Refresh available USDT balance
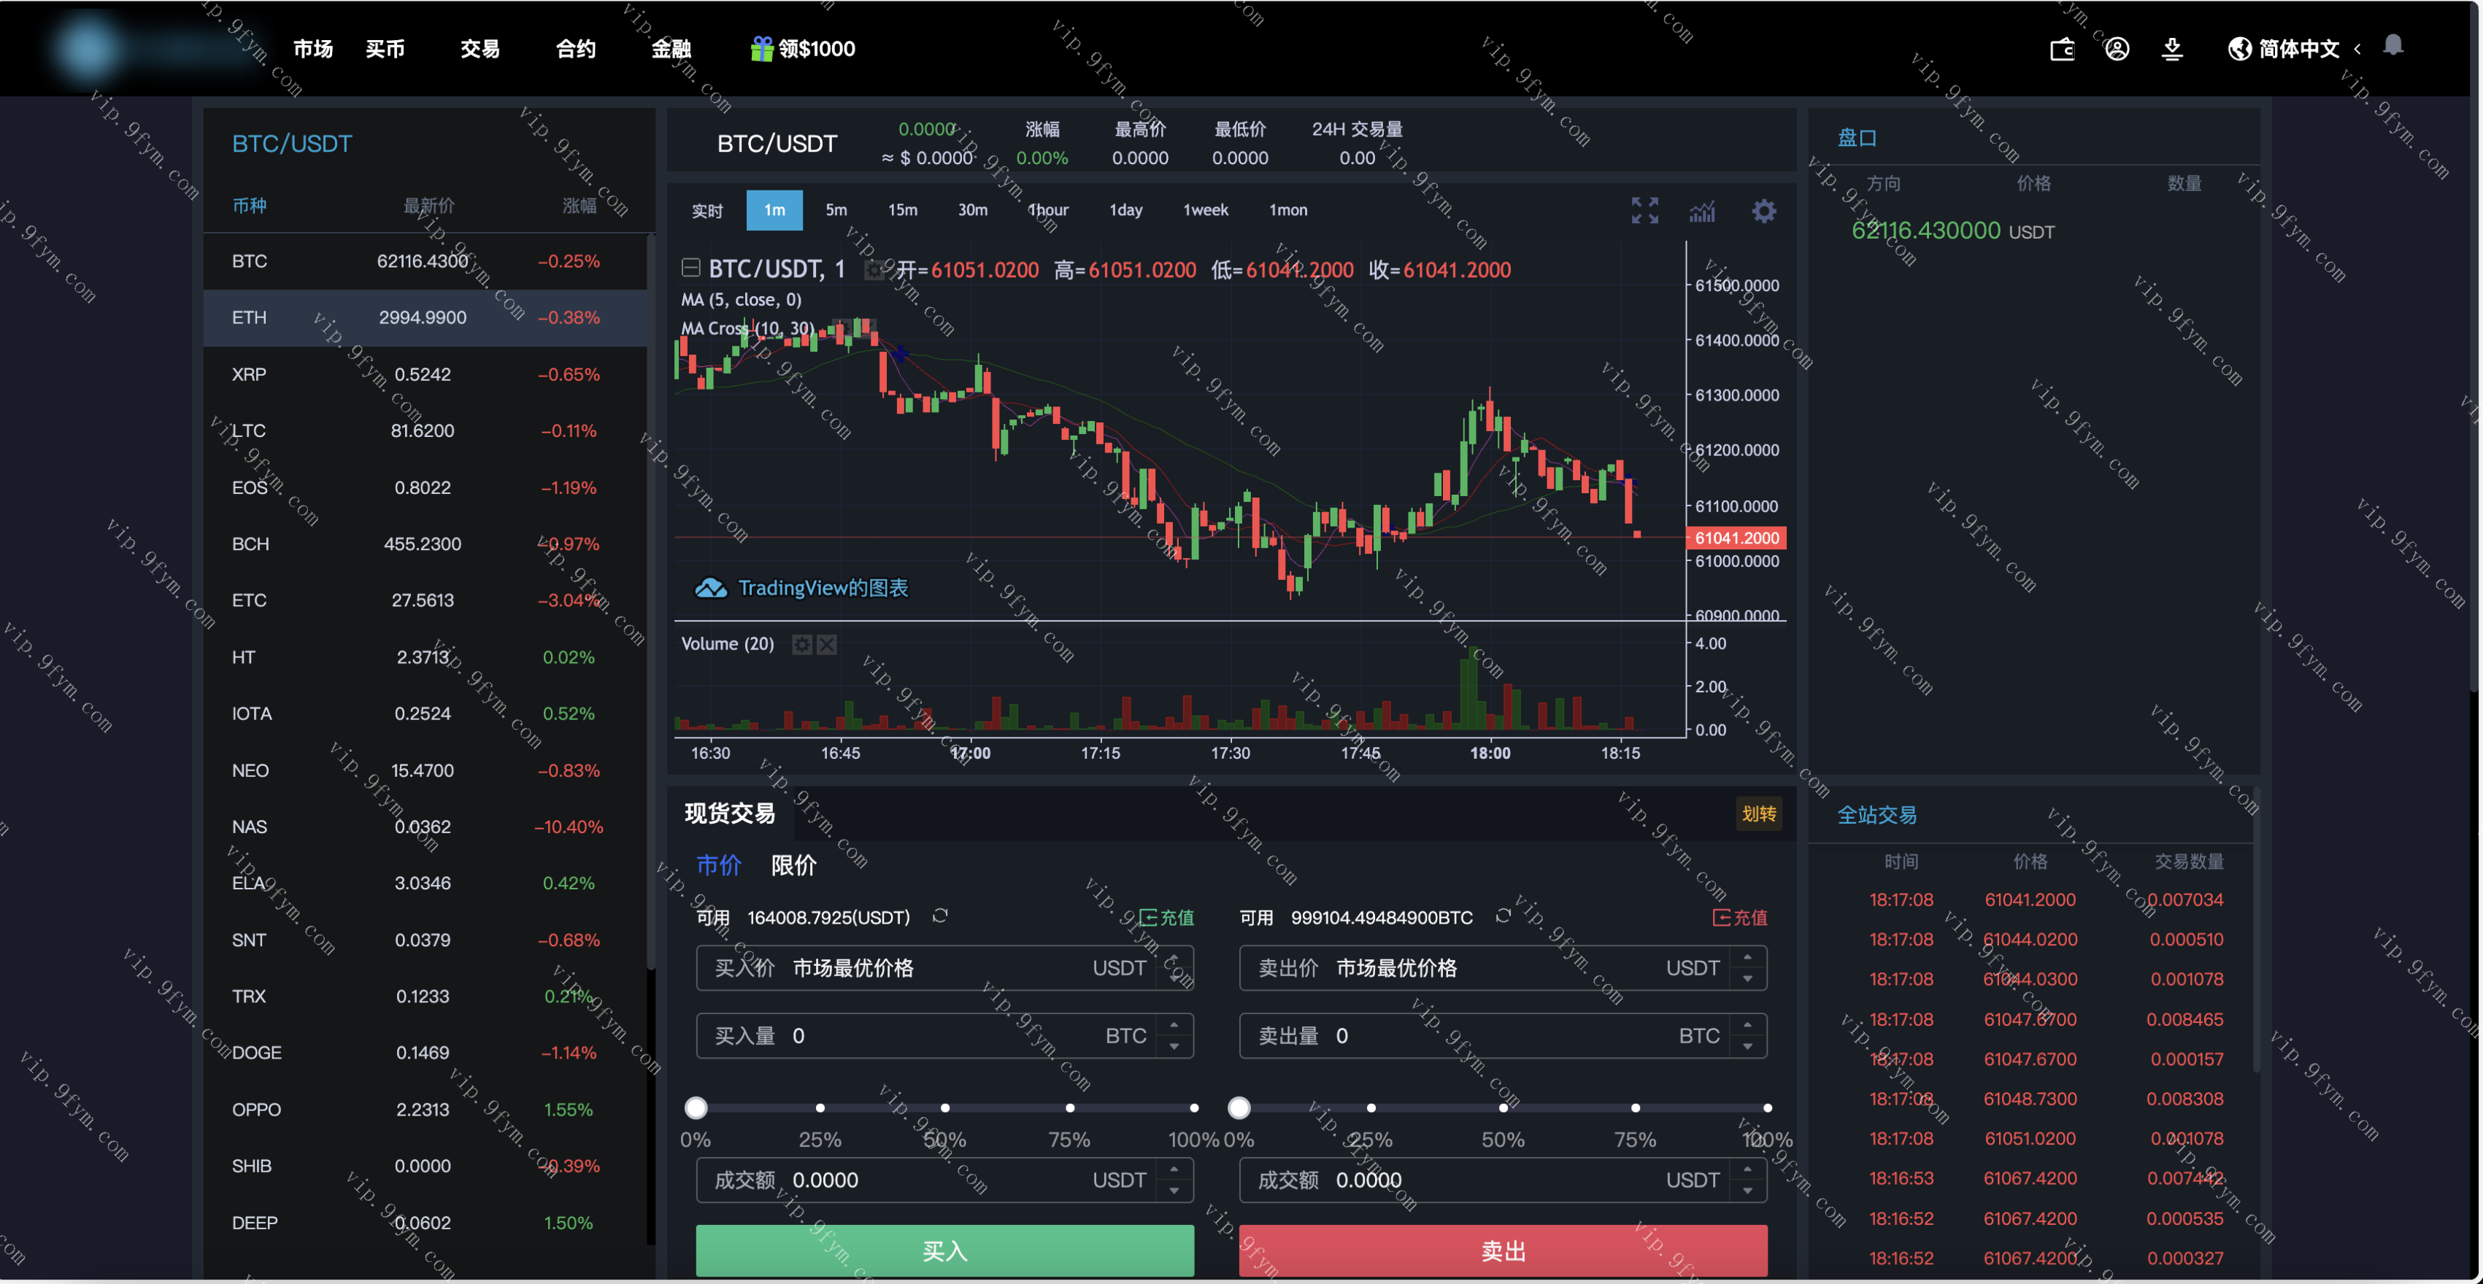The image size is (2483, 1284). pyautogui.click(x=940, y=916)
